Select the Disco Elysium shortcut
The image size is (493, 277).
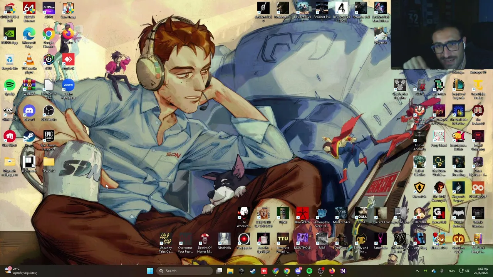pyautogui.click(x=478, y=167)
